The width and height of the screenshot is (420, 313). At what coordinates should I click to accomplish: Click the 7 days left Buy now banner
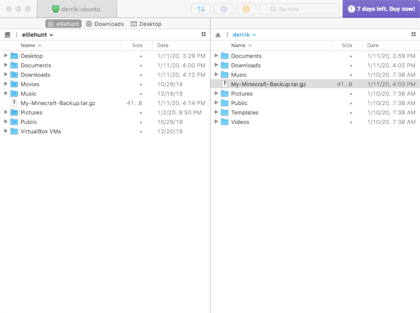pos(381,9)
